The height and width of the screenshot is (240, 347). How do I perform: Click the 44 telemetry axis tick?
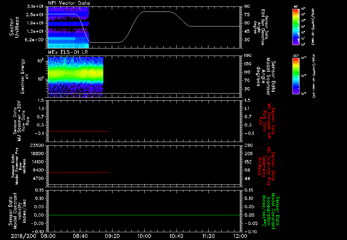coord(247,178)
